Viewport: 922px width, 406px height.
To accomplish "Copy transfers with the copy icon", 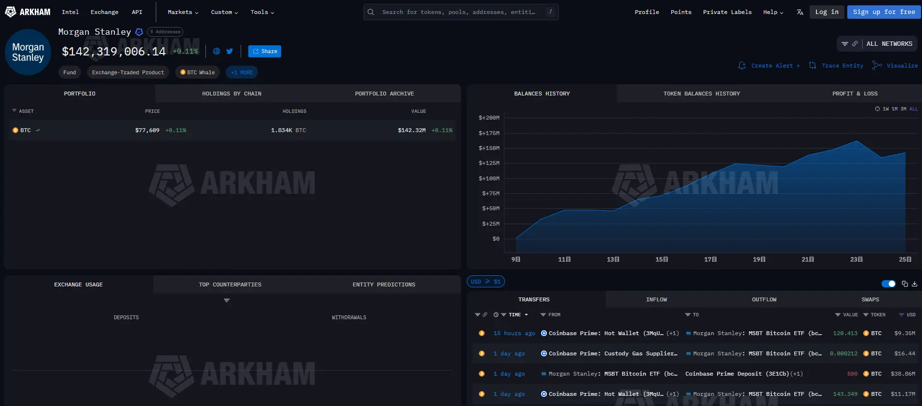I will tap(905, 284).
